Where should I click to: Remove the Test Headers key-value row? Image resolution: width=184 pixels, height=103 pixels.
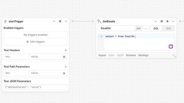pyautogui.click(x=64, y=57)
